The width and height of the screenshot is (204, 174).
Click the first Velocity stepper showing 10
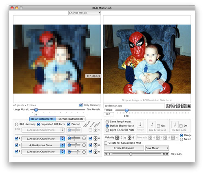pos(117,138)
